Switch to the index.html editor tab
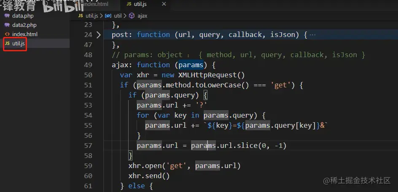 click(x=95, y=4)
